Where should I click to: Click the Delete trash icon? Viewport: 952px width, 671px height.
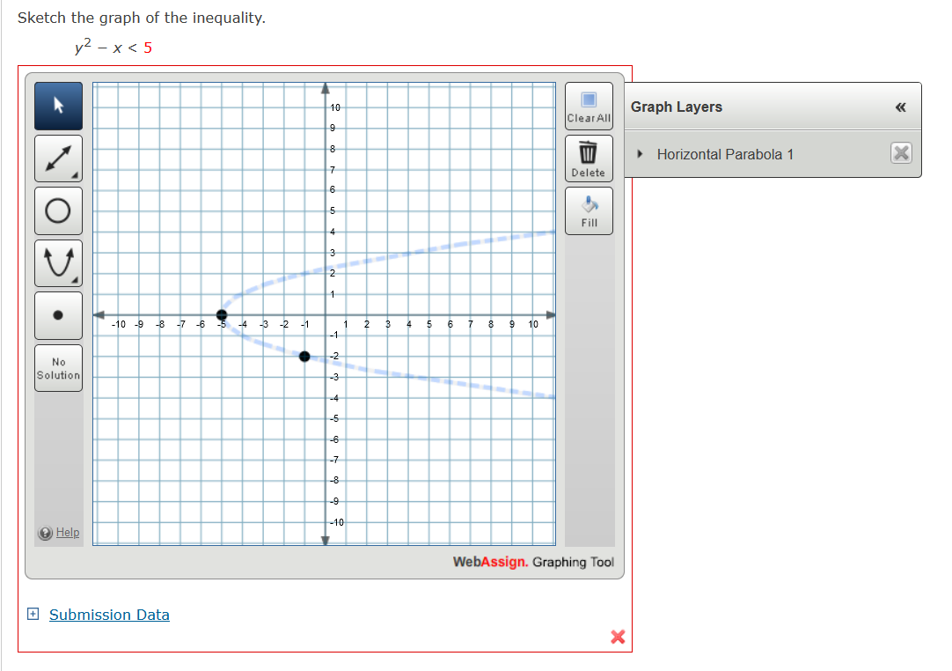coord(588,158)
